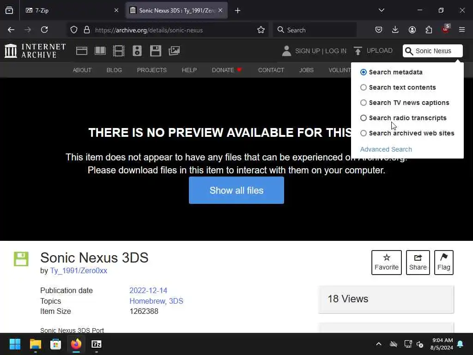Click the Firefox View icon in the tab strip

(9, 11)
